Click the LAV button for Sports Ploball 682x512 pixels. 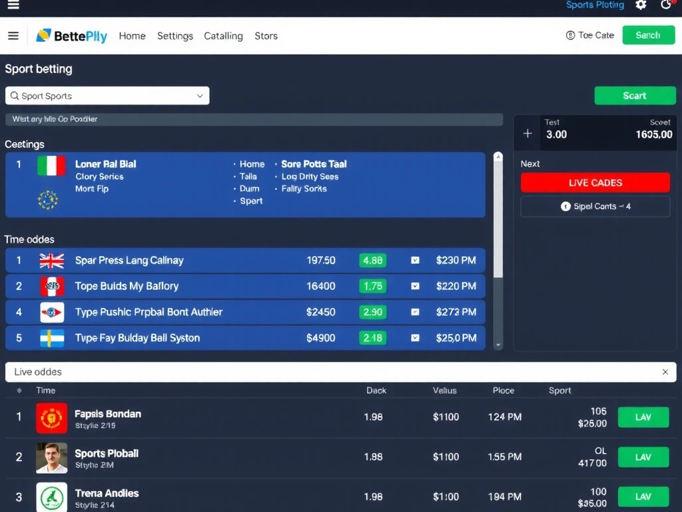643,457
